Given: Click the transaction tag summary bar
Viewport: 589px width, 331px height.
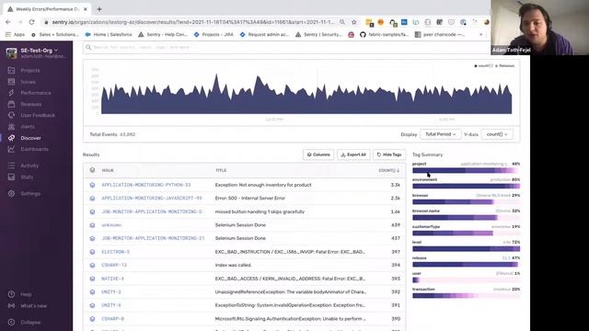Looking at the screenshot, I should point(466,296).
